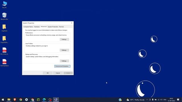Open the battery status tray icon
The image size is (182, 102).
pos(156,100)
